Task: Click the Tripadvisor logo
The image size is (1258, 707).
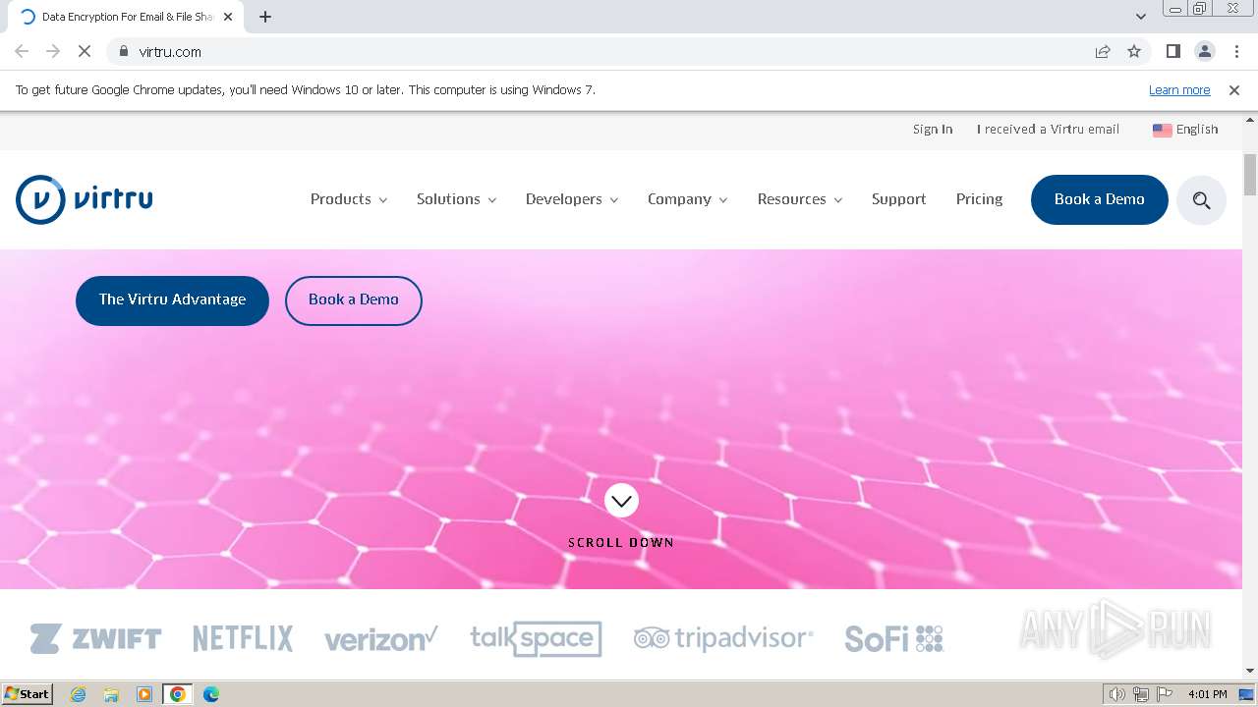Action: pyautogui.click(x=723, y=638)
